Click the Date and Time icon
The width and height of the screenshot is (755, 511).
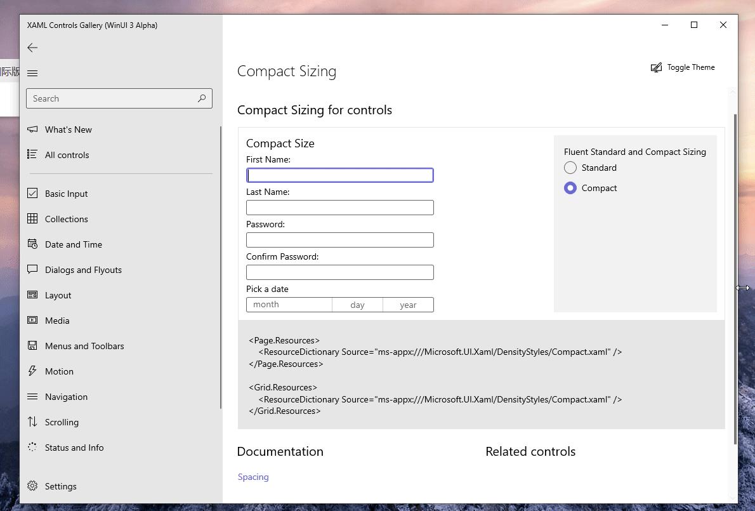(32, 244)
